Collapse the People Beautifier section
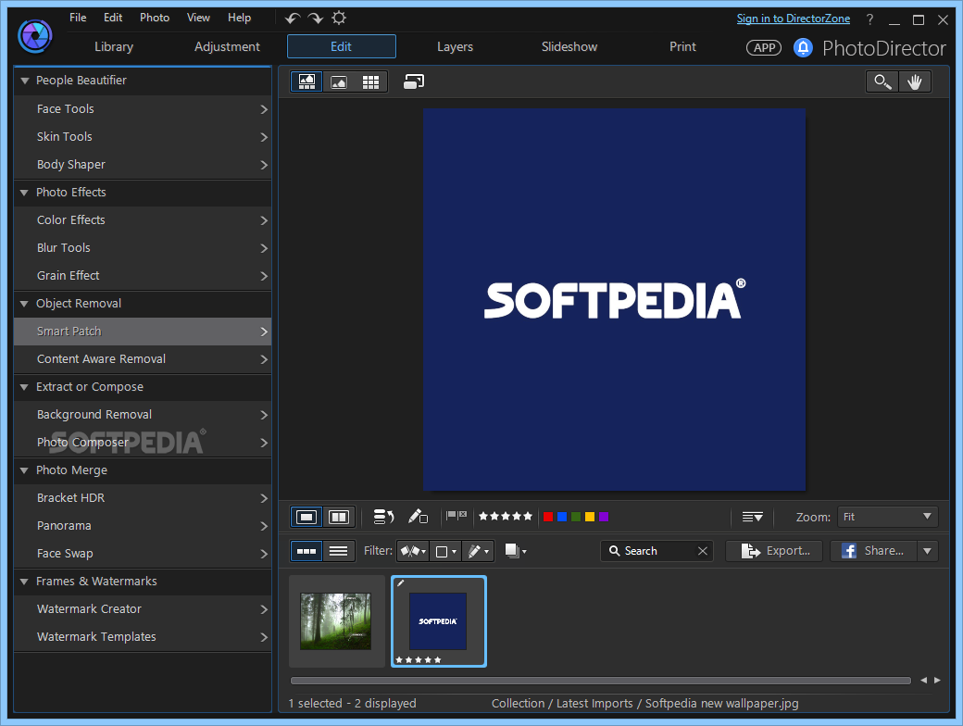This screenshot has height=726, width=963. click(x=25, y=81)
